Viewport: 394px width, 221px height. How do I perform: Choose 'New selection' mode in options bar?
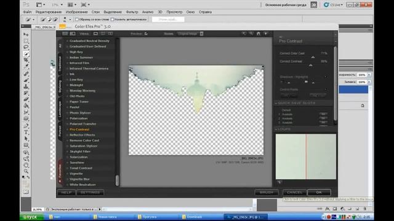click(x=43, y=19)
